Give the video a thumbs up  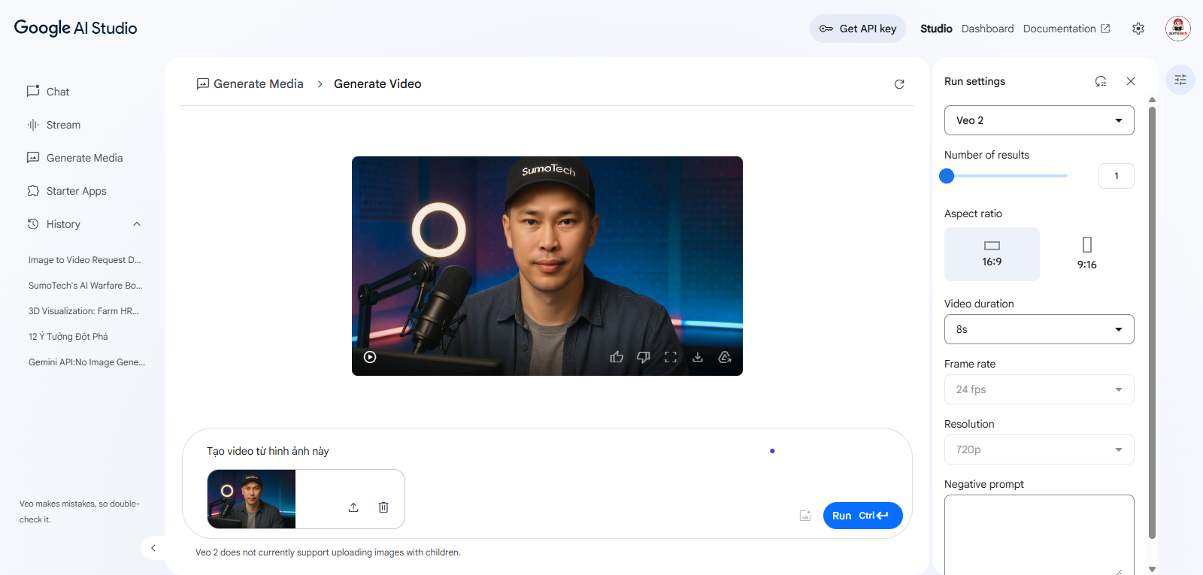coord(617,357)
